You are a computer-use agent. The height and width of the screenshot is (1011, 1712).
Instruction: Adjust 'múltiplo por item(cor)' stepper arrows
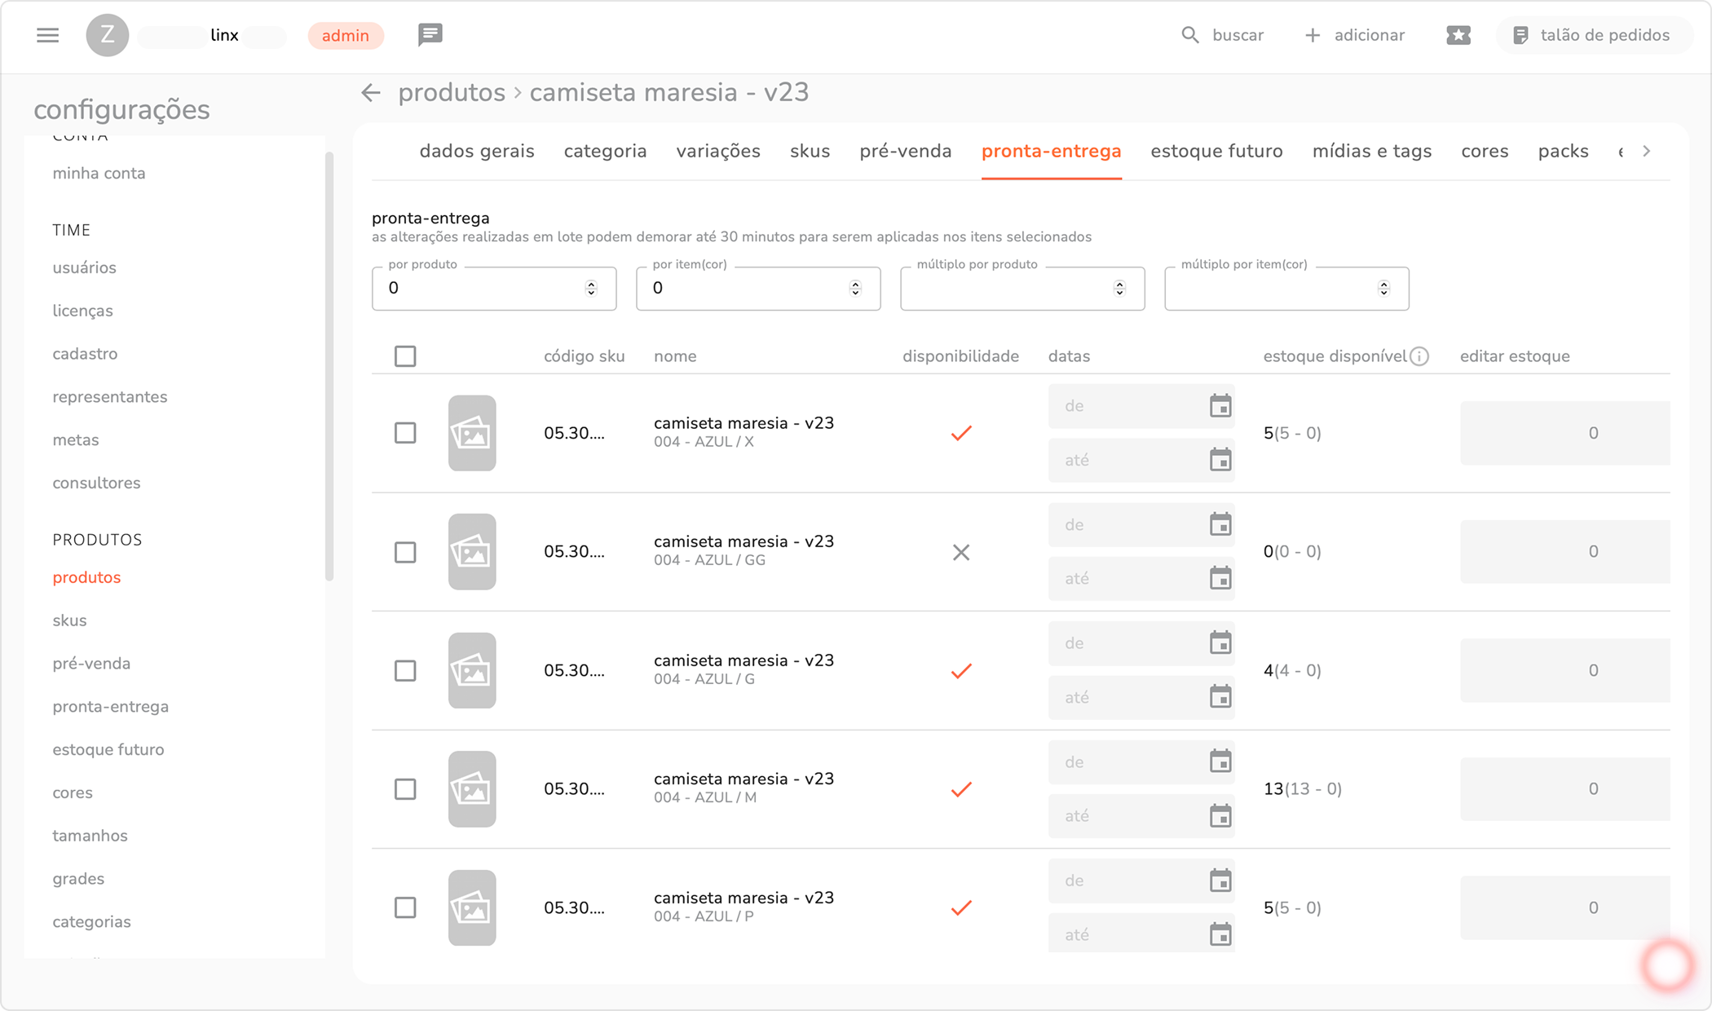tap(1383, 289)
